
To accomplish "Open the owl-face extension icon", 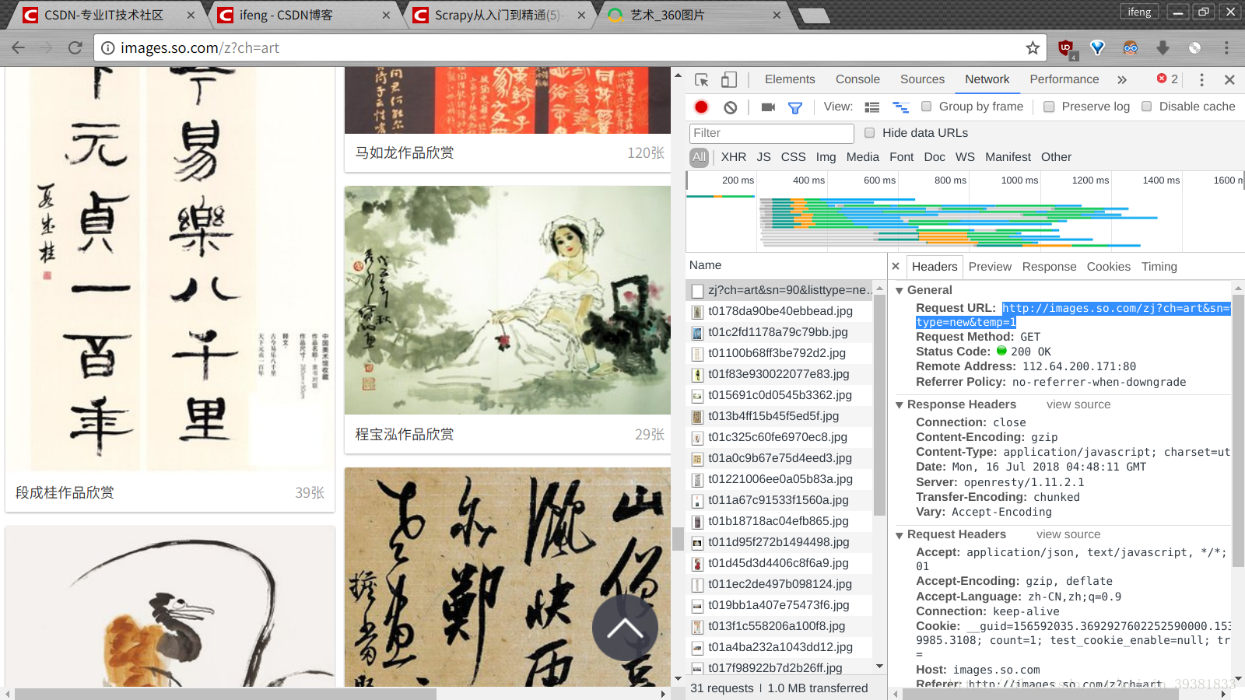I will click(x=1131, y=47).
